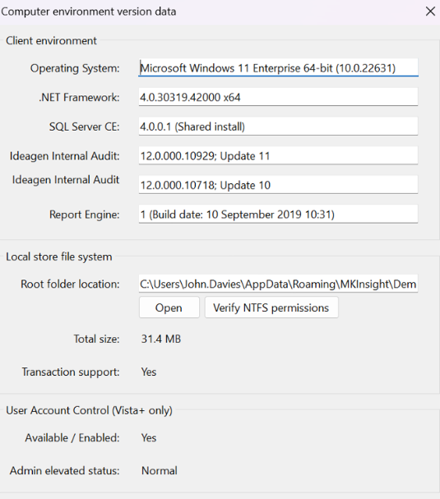Viewport: 440px width, 499px height.
Task: Click the User Account Control group header
Action: coord(89,410)
